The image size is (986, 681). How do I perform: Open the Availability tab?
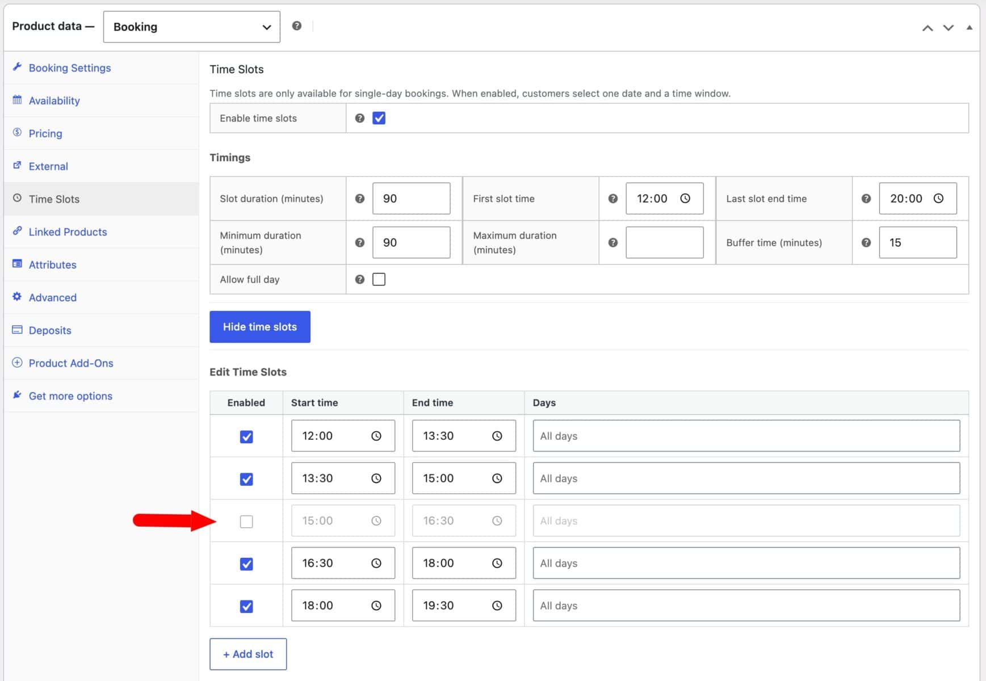tap(101, 100)
